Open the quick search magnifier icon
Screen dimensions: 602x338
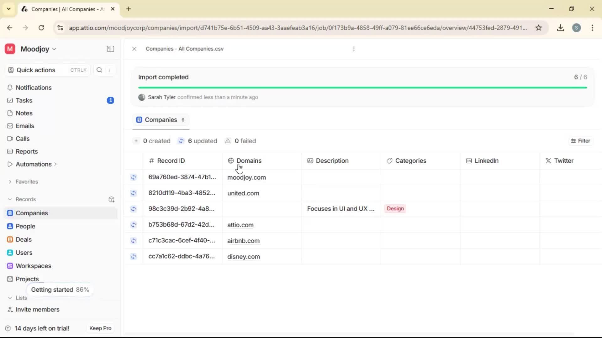[99, 70]
